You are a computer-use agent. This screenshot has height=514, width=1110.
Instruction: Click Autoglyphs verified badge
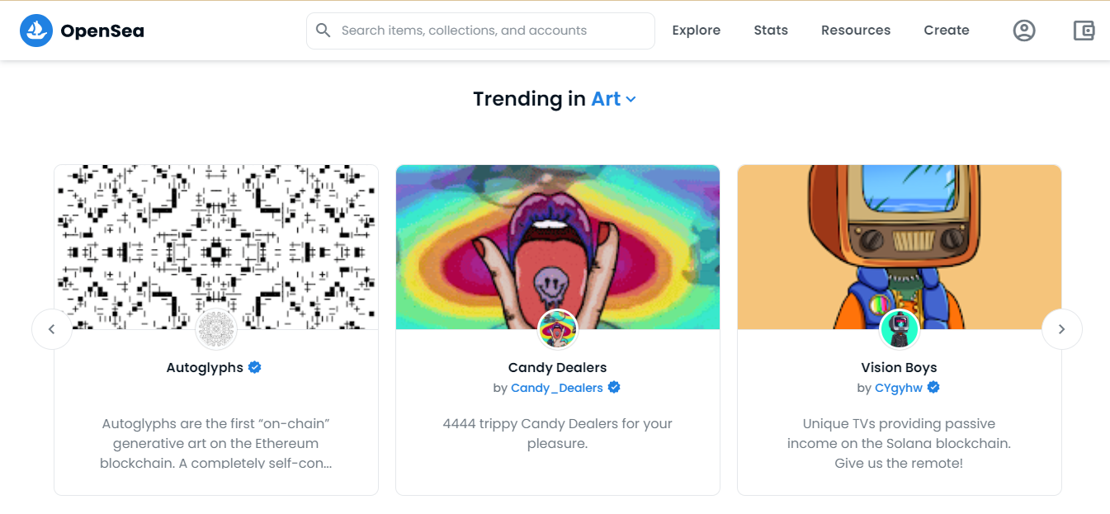255,367
